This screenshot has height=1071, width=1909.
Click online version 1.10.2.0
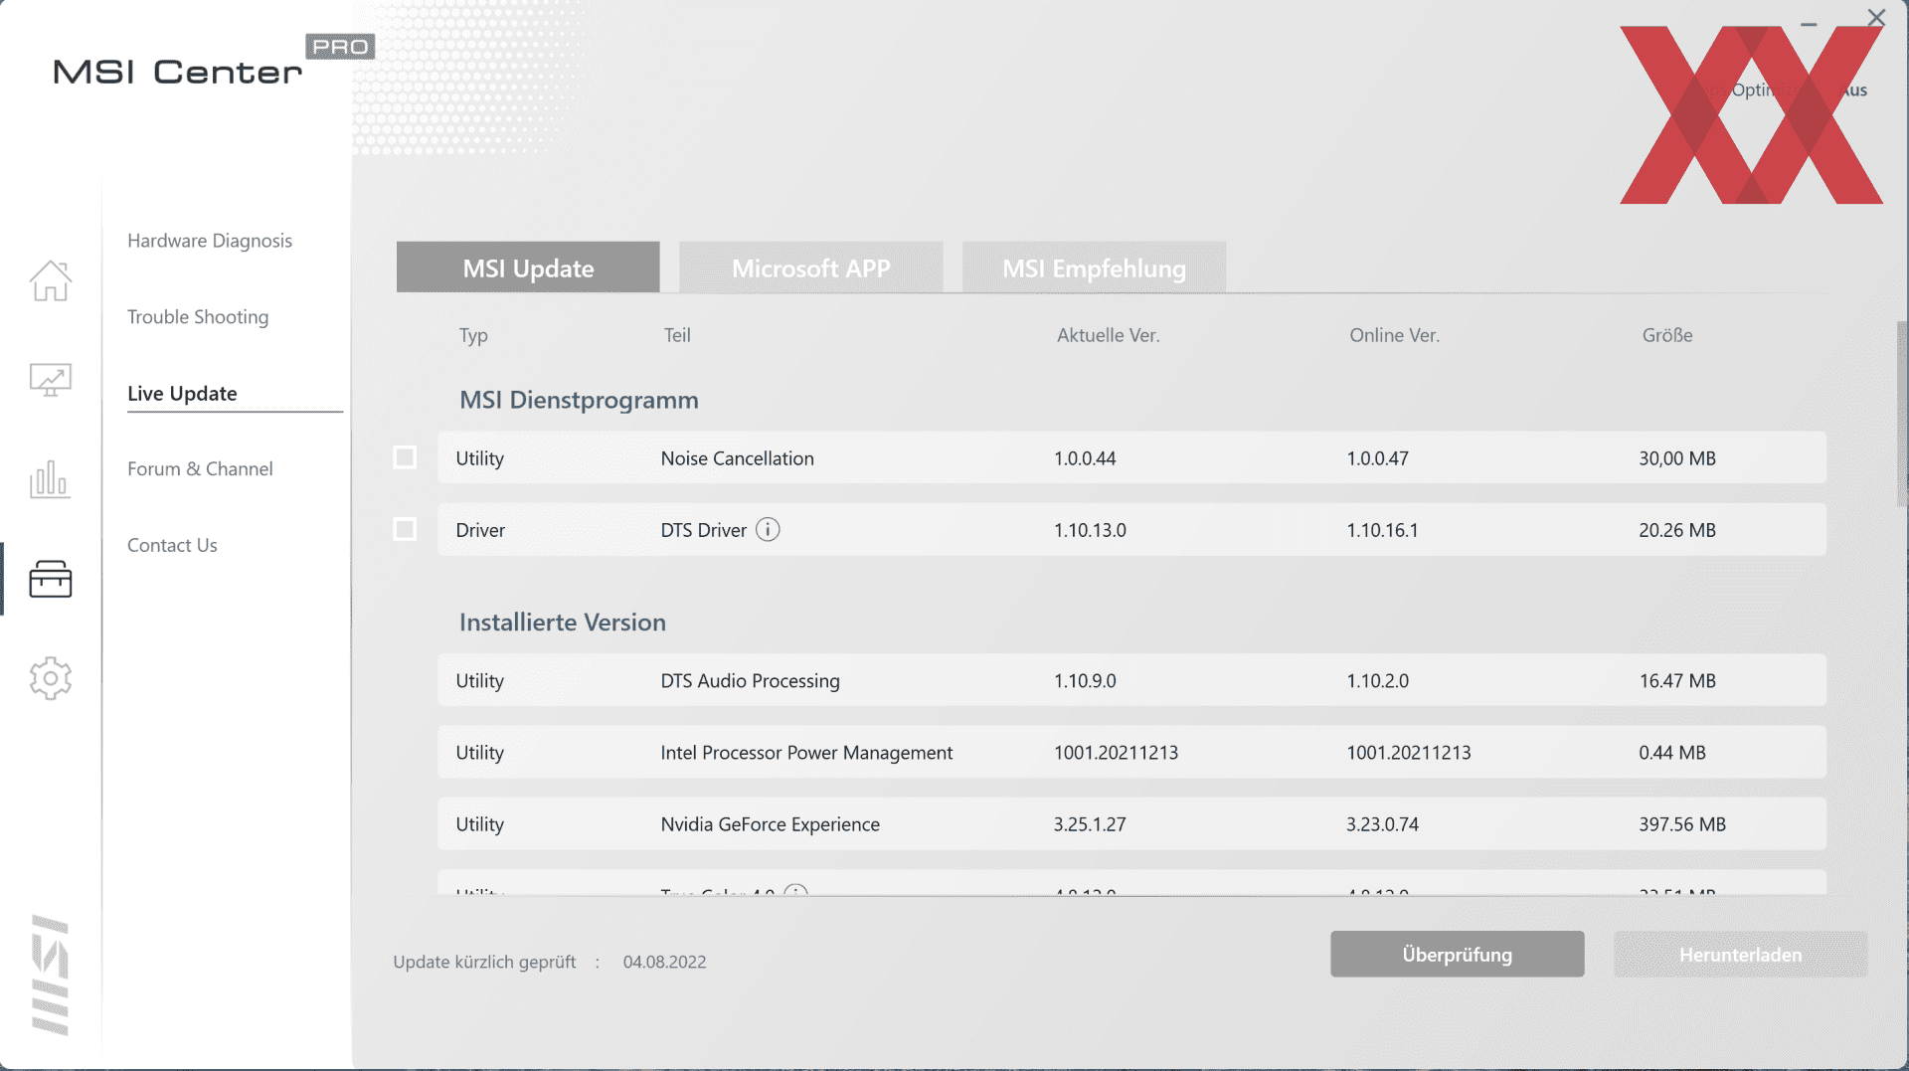tap(1377, 681)
